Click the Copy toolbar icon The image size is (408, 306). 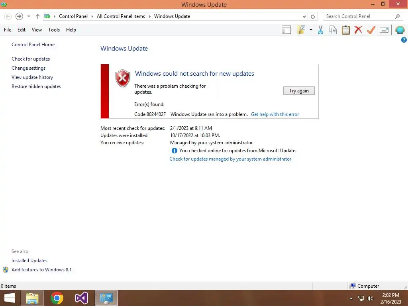tap(333, 30)
